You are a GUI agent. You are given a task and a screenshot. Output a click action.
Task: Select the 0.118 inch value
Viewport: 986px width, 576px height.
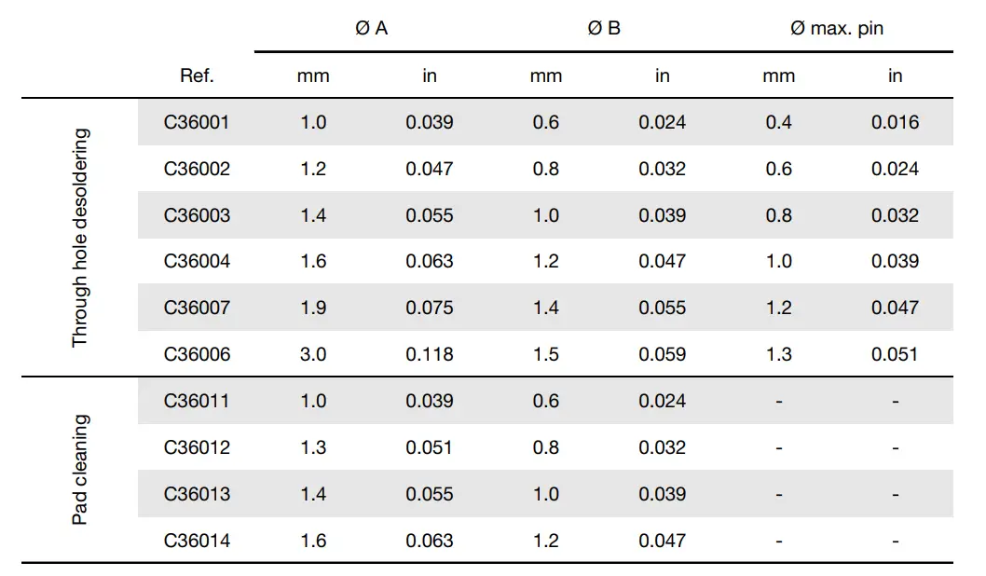[x=430, y=354]
